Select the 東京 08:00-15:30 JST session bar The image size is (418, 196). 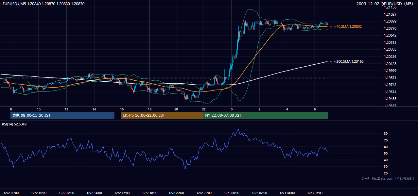(x=62, y=115)
